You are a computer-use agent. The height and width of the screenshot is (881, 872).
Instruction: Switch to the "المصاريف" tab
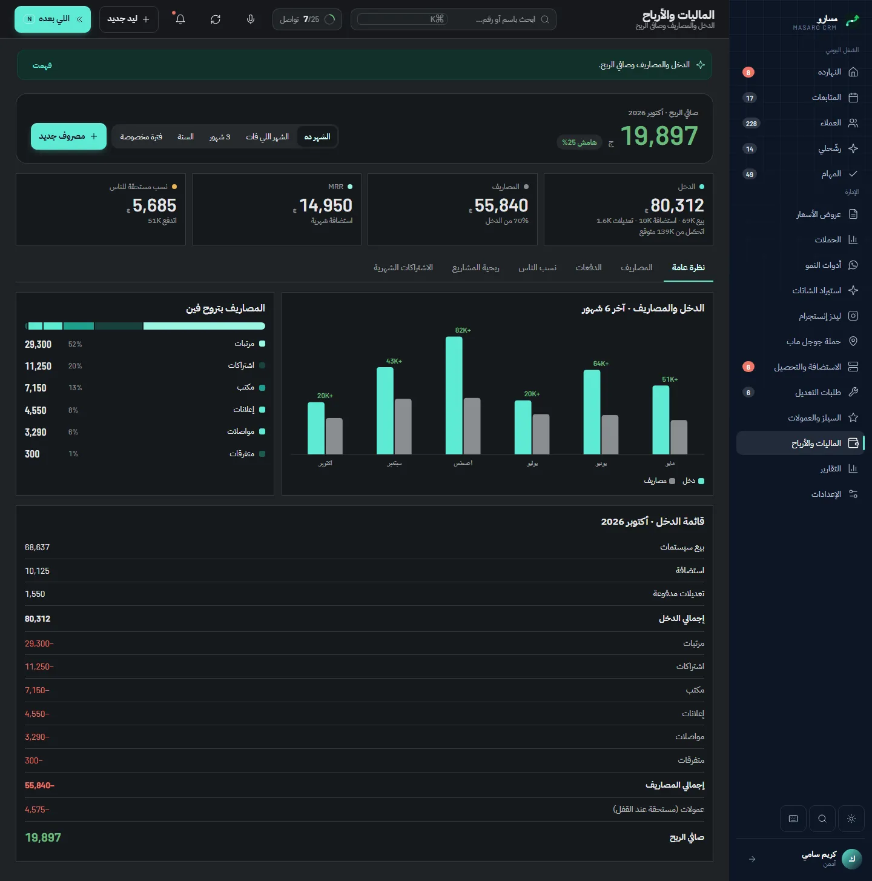(636, 268)
